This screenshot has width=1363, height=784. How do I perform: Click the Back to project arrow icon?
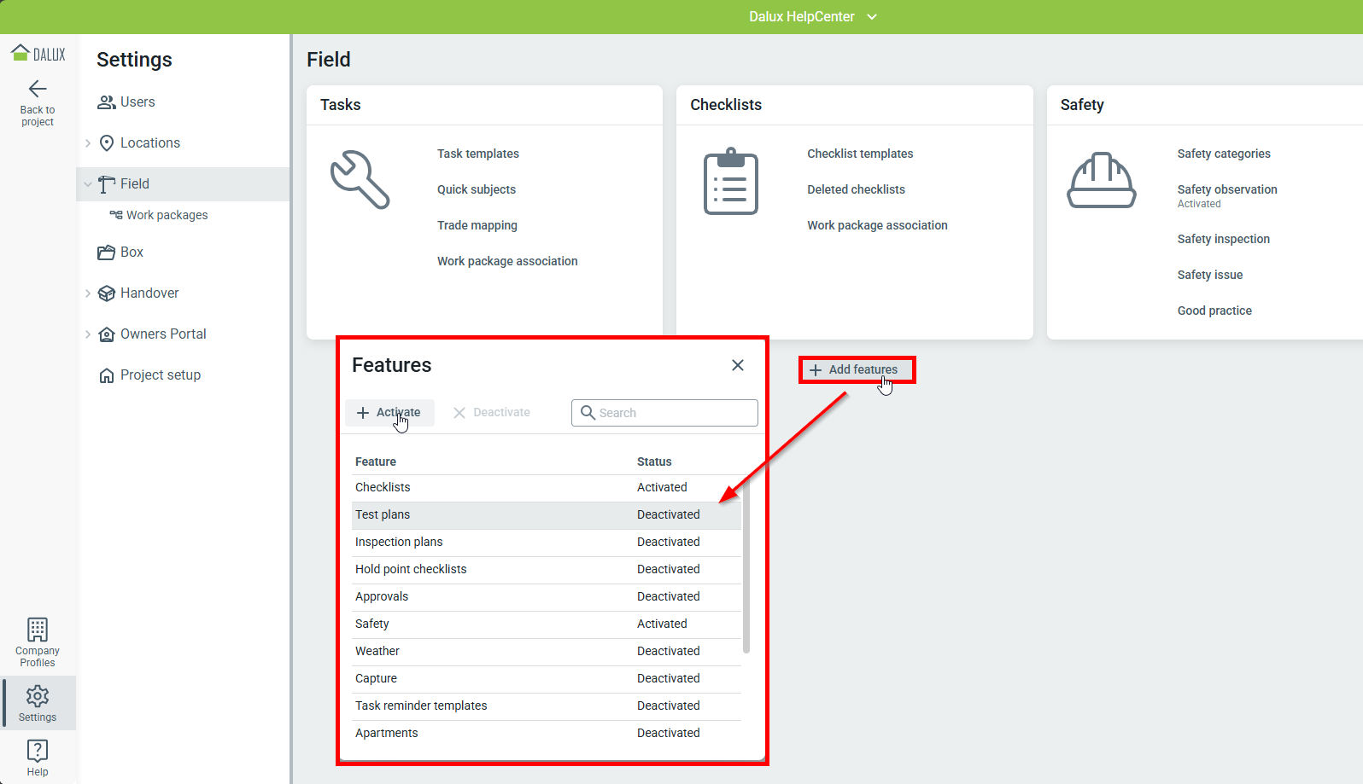click(38, 89)
